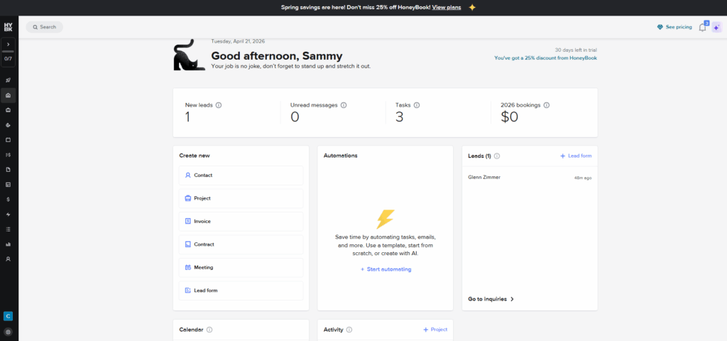Click + Project in Activity card
This screenshot has height=341, width=727.
[x=435, y=330]
